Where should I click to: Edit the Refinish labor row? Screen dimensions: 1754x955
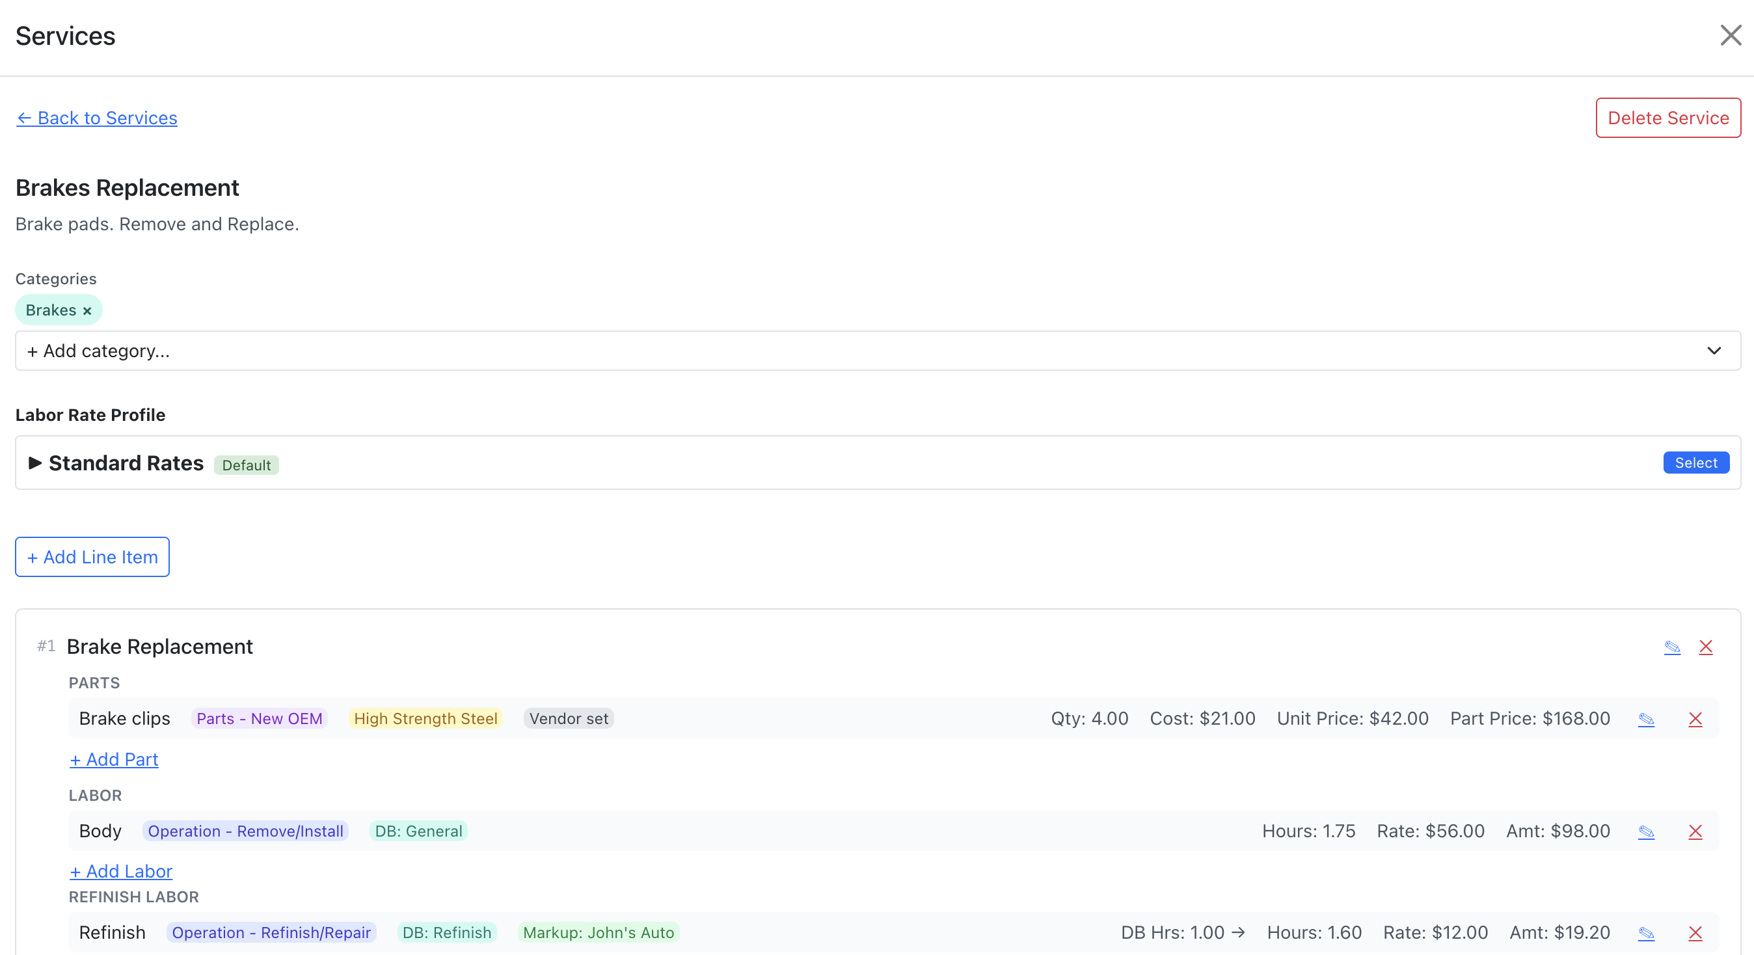pos(1647,932)
